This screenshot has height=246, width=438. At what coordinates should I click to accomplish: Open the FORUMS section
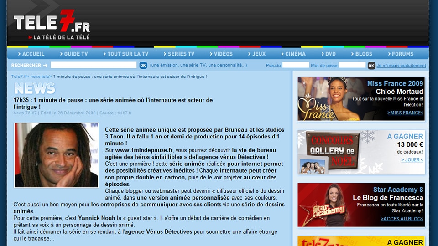click(401, 54)
